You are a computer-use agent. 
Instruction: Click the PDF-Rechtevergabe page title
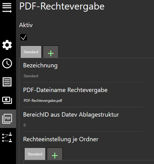tap(62, 7)
